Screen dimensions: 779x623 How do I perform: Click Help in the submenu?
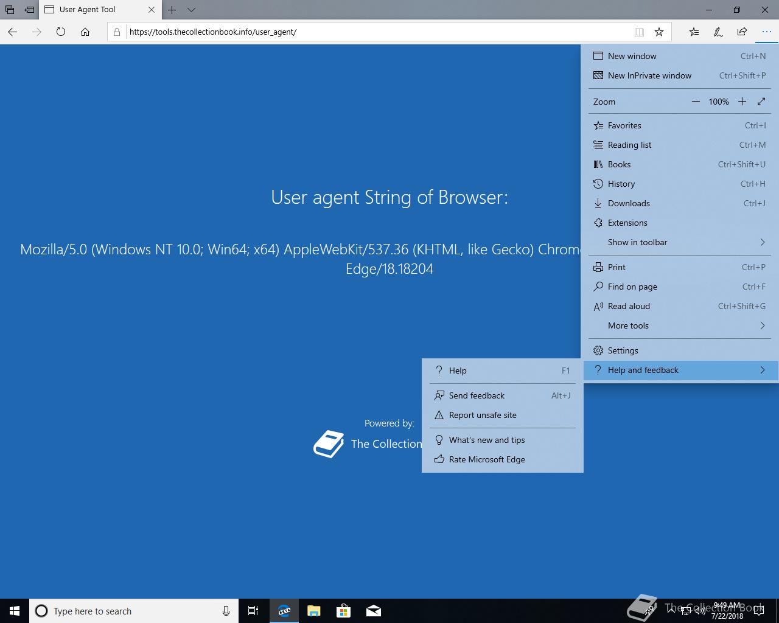(x=503, y=371)
